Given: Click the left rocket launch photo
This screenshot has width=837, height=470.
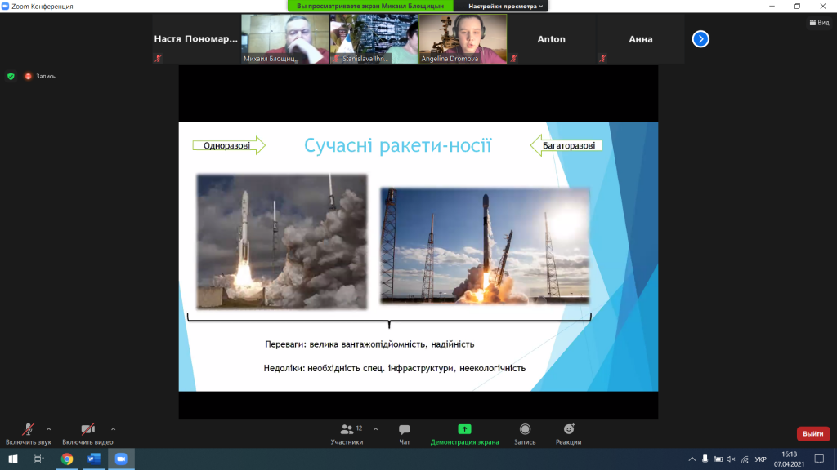Looking at the screenshot, I should pos(282,242).
